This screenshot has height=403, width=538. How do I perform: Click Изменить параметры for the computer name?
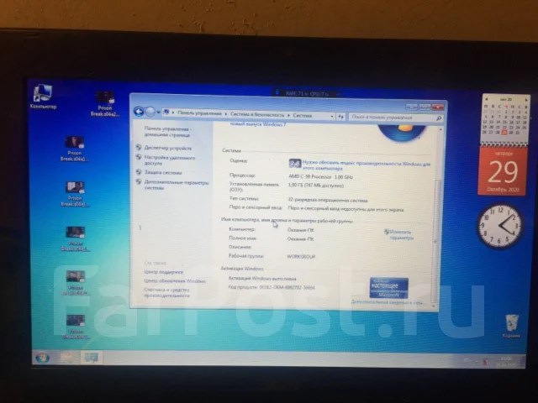point(401,235)
